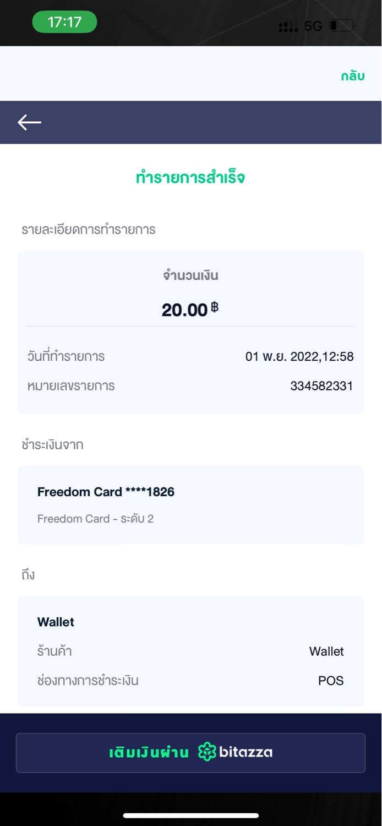The image size is (382, 826).
Task: Tap the Wallet destination heading
Action: point(56,622)
